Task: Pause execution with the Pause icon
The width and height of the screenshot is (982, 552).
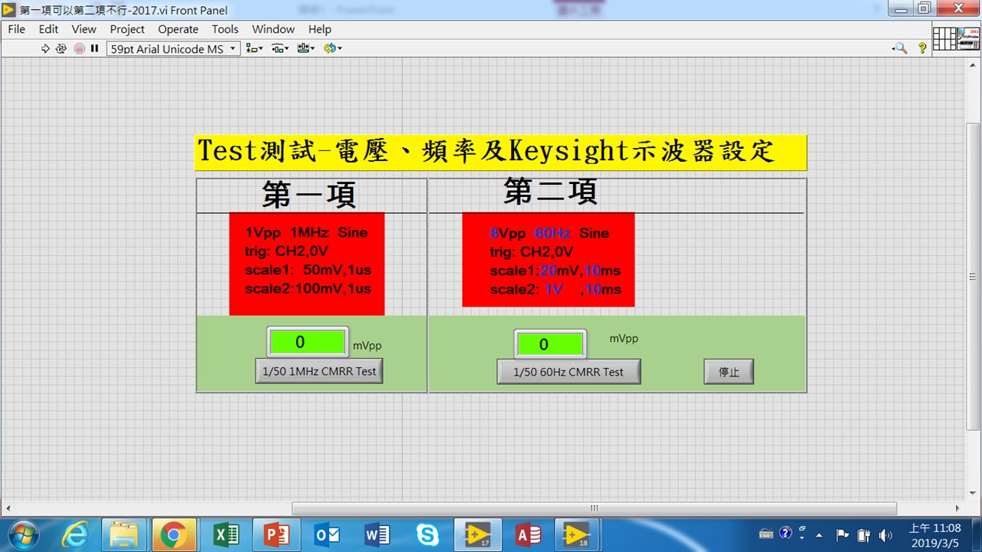Action: coord(94,48)
